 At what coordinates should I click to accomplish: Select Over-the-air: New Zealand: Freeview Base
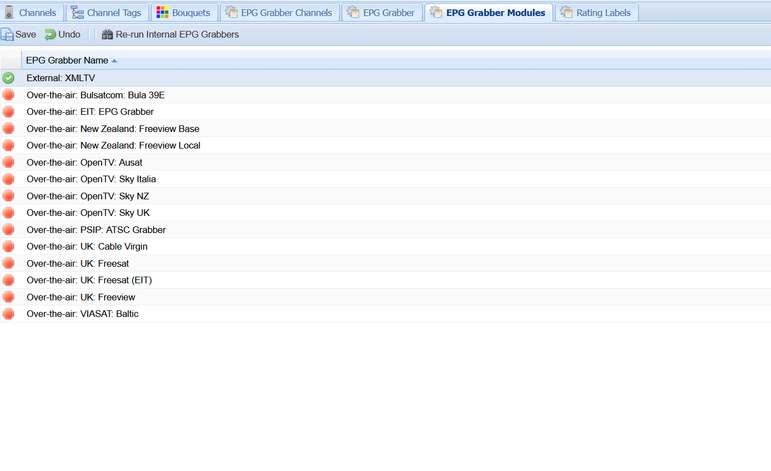click(386, 129)
